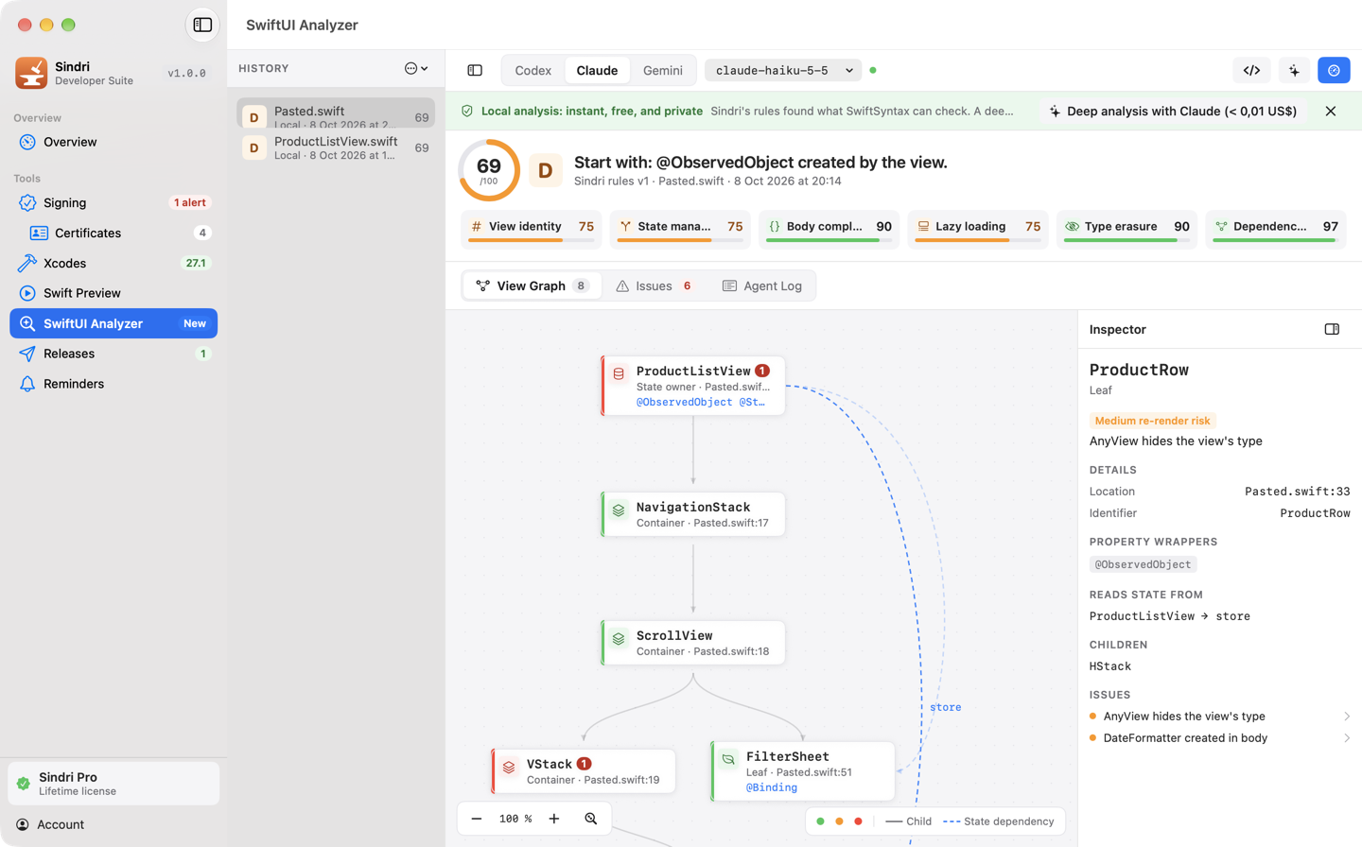Switch to the Issues tab
Screen dimensions: 1362x847
point(654,285)
